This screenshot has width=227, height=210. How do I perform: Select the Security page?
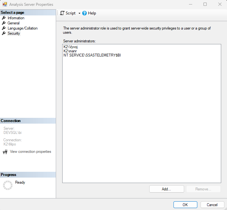(14, 33)
